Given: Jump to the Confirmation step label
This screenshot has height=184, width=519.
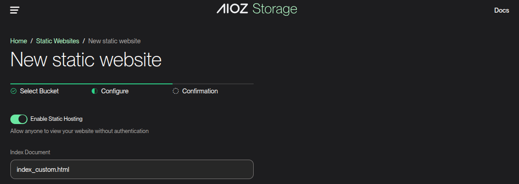Looking at the screenshot, I should click(200, 91).
